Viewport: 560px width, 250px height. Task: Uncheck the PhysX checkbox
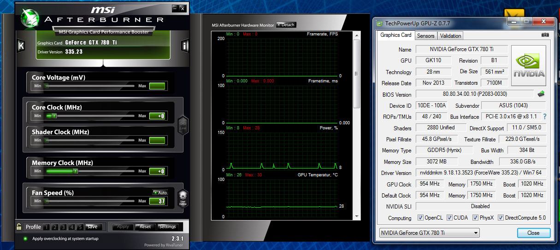click(x=475, y=218)
